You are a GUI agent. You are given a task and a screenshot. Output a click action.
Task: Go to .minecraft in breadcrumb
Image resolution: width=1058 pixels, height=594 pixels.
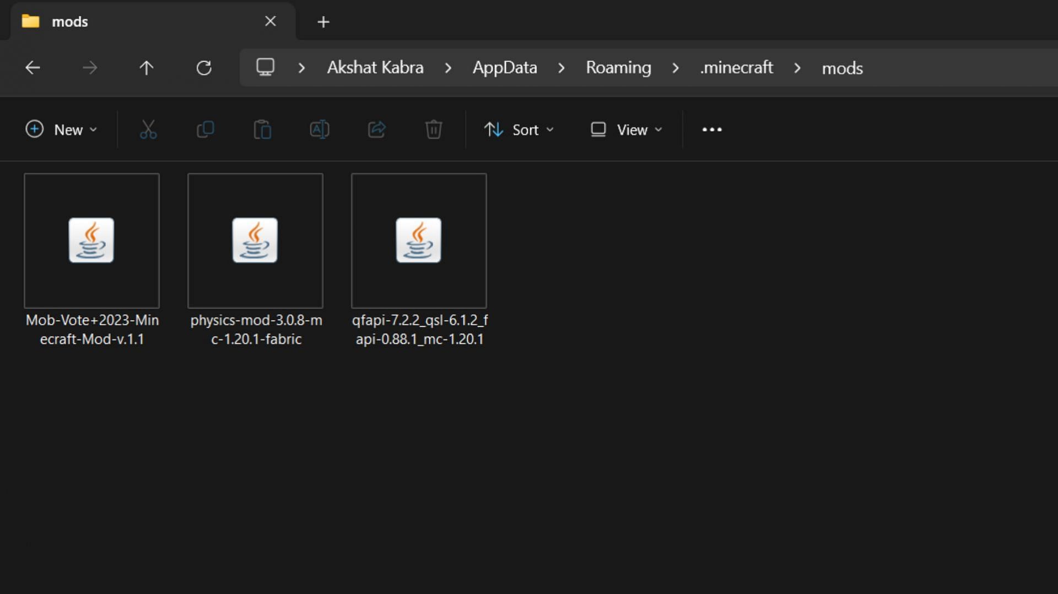736,67
